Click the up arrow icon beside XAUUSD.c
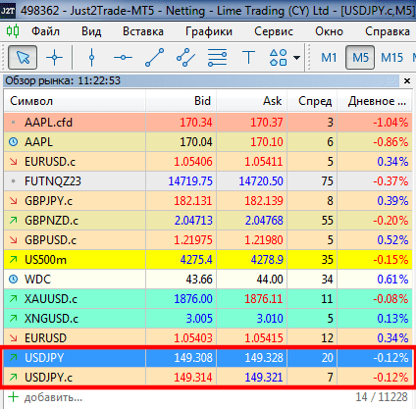416x409 pixels. pyautogui.click(x=13, y=299)
